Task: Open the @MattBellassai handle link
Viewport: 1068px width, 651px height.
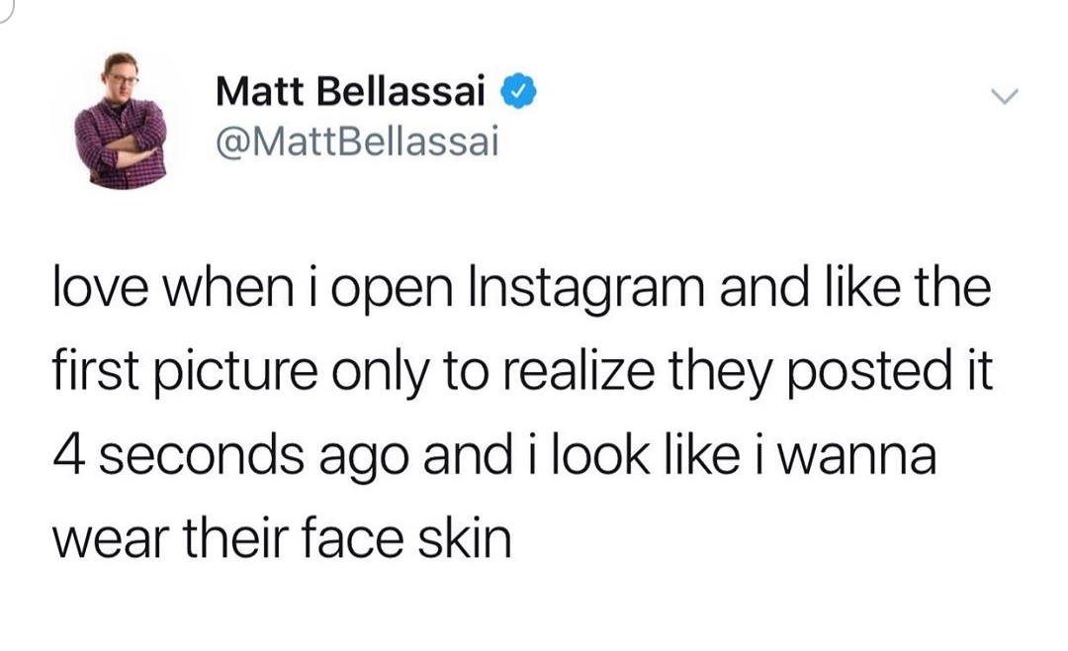Action: [x=357, y=144]
